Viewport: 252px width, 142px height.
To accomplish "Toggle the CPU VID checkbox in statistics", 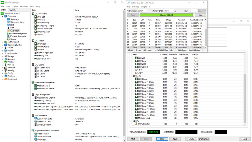I will pyautogui.click(x=136, y=58).
